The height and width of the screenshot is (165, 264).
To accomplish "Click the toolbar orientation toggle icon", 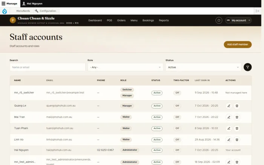I will (258, 11).
